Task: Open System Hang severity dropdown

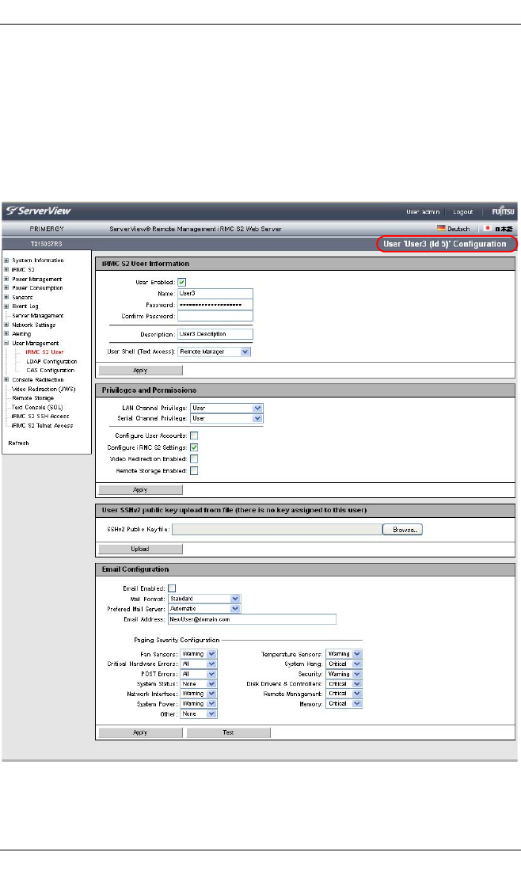Action: [x=344, y=664]
